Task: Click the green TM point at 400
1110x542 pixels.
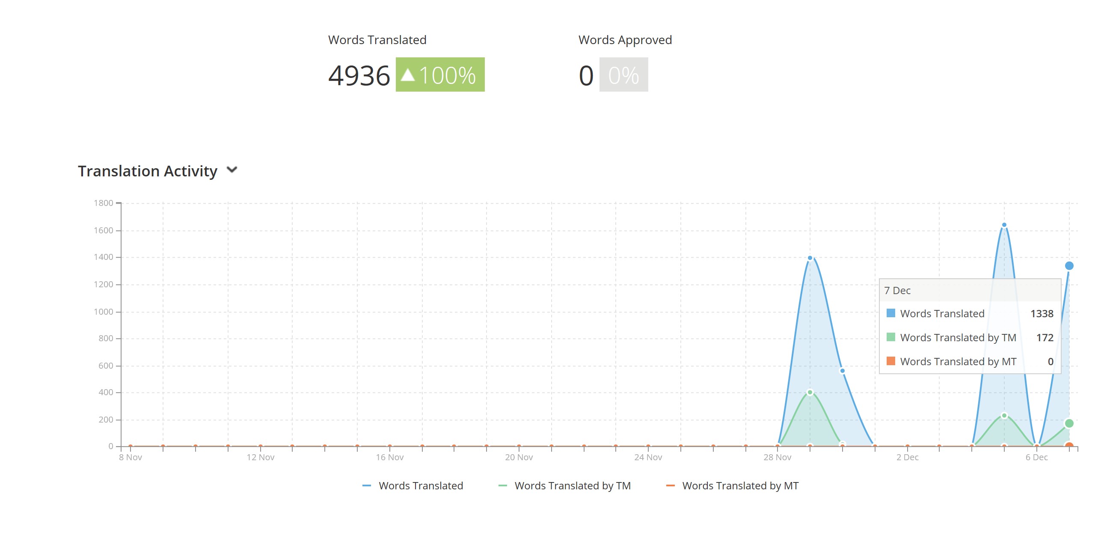Action: pos(810,393)
